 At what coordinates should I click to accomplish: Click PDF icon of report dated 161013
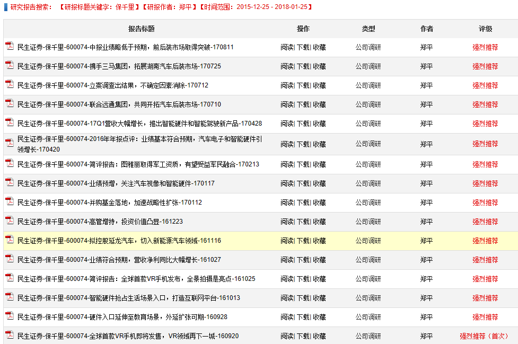coord(10,297)
